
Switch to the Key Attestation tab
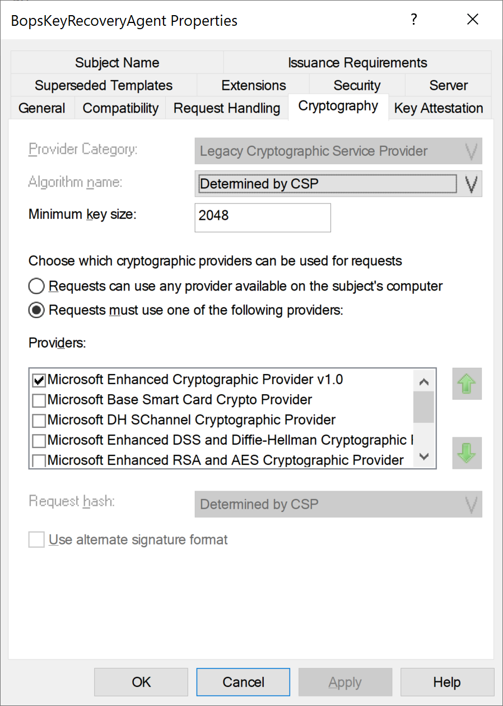click(x=439, y=108)
